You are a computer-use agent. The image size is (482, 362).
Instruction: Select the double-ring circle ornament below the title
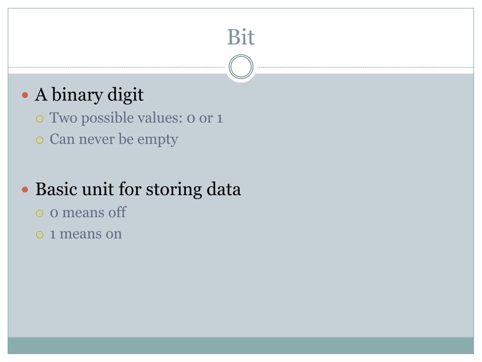coord(241,67)
